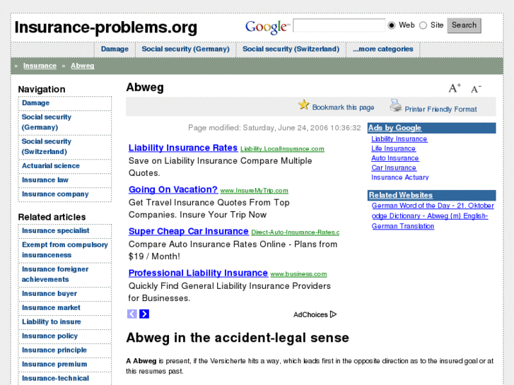Open ...more categories menu item

383,49
